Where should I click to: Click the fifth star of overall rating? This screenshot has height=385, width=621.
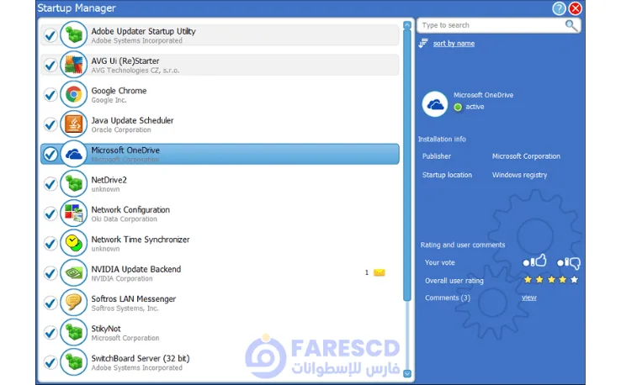click(x=574, y=280)
